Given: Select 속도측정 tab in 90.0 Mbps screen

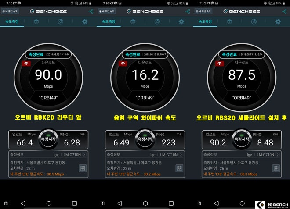Looking at the screenshot, I should tap(12, 22).
